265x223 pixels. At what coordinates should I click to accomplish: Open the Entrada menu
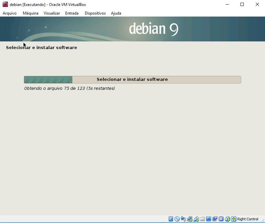click(72, 13)
